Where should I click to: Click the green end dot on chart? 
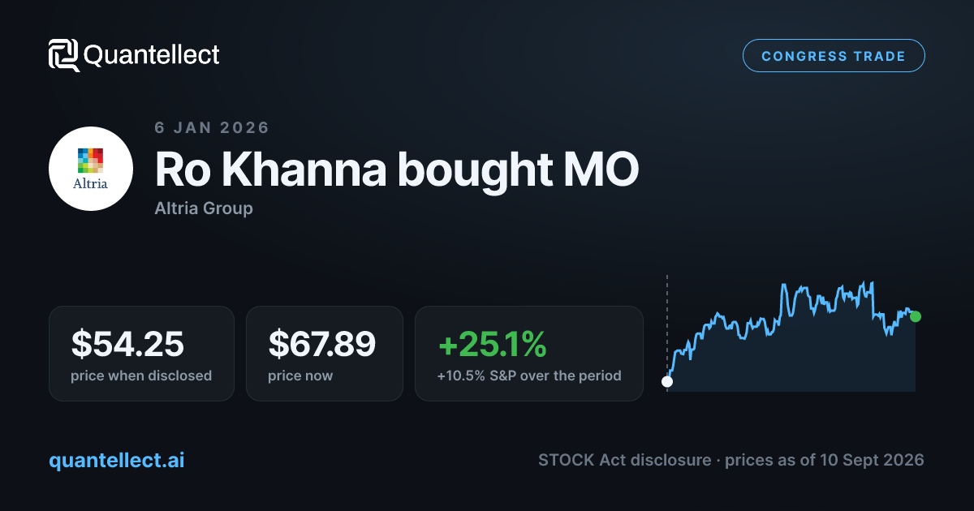(916, 316)
